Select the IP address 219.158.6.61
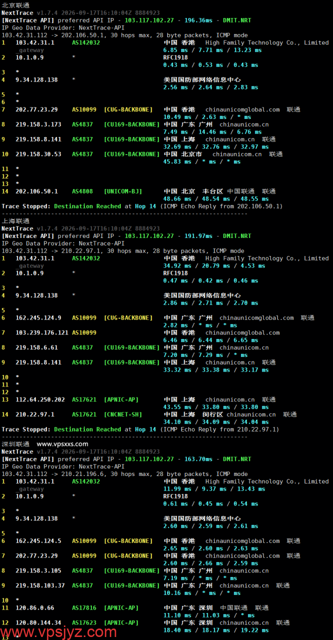Viewport: 333px width, 640px height. (x=36, y=347)
